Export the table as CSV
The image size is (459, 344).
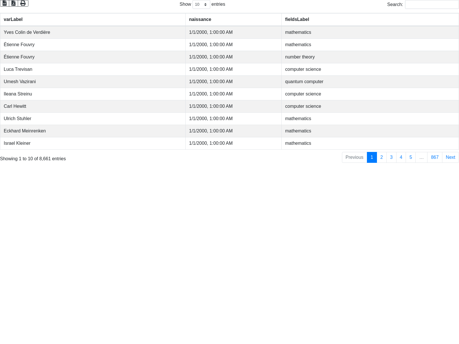click(5, 3)
